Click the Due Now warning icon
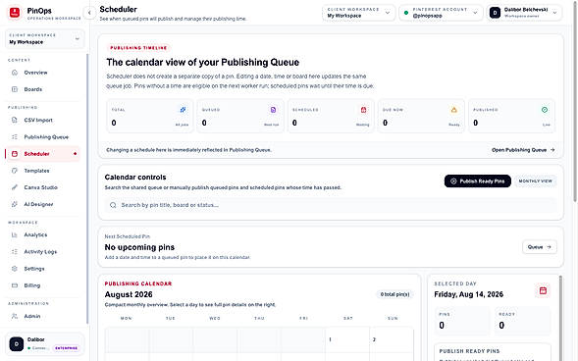 click(x=454, y=110)
